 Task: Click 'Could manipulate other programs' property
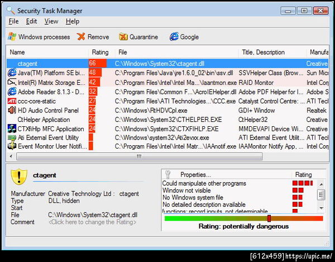[204, 183]
